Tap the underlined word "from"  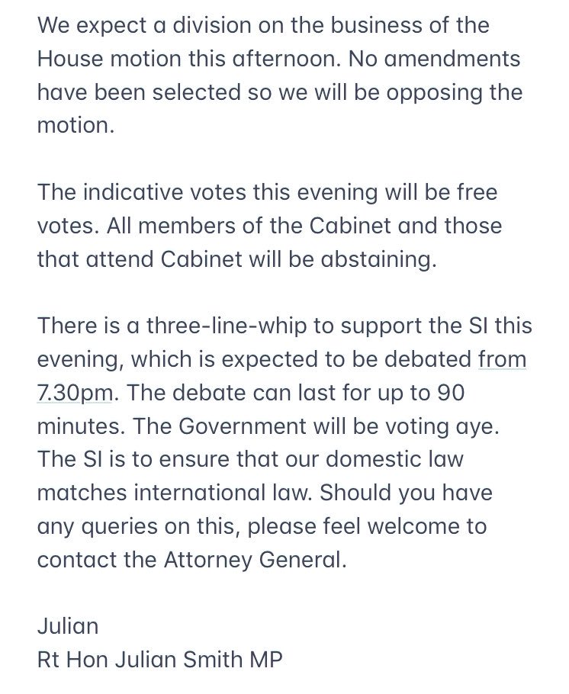(502, 359)
